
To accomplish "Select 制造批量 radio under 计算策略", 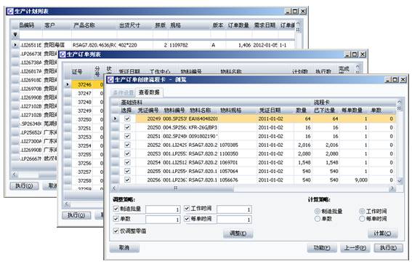I will (318, 211).
